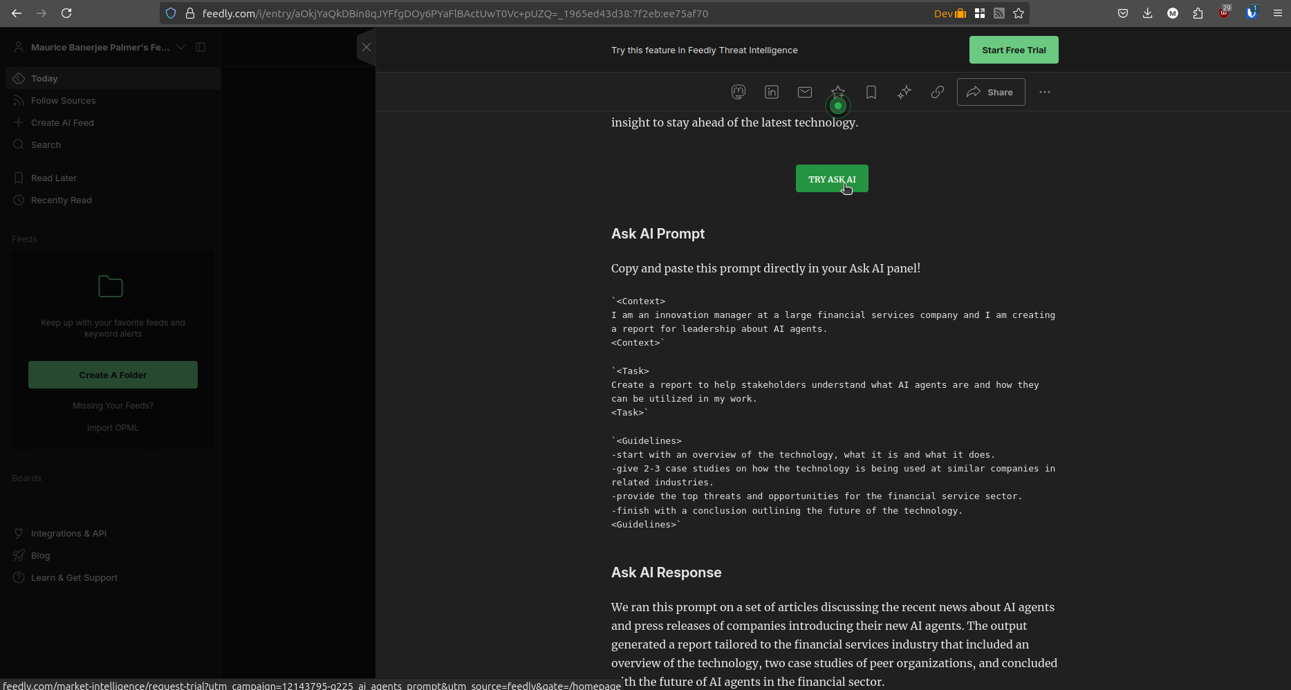Toggle the star to save article
1291x690 pixels.
[837, 91]
